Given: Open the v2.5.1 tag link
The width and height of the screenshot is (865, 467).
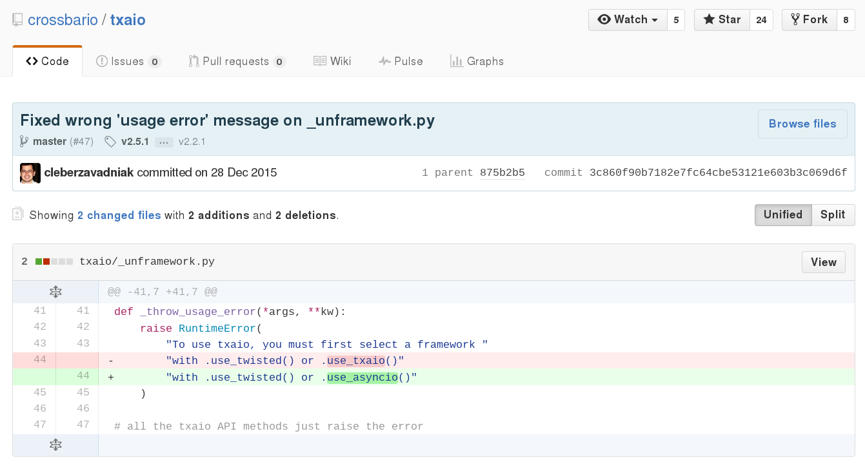Looking at the screenshot, I should [x=135, y=142].
